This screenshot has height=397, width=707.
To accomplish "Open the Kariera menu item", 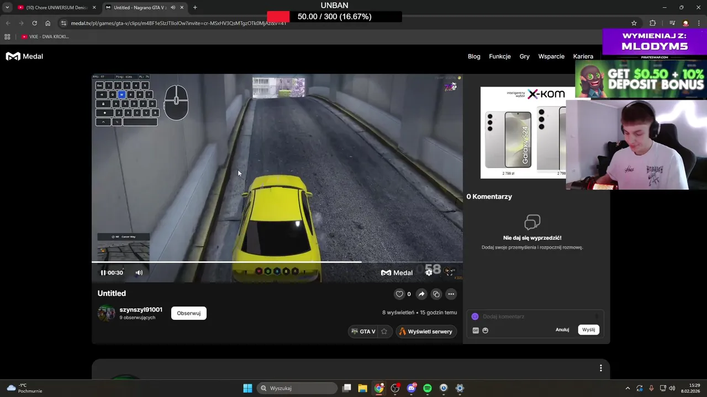I will pyautogui.click(x=583, y=56).
